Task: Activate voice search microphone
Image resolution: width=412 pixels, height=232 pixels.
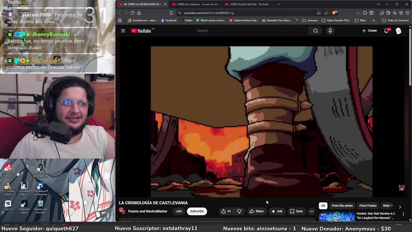Action: [330, 31]
